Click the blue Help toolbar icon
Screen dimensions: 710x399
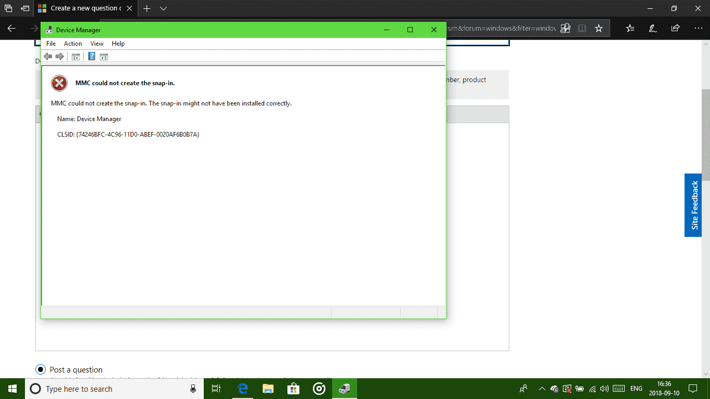click(x=92, y=56)
